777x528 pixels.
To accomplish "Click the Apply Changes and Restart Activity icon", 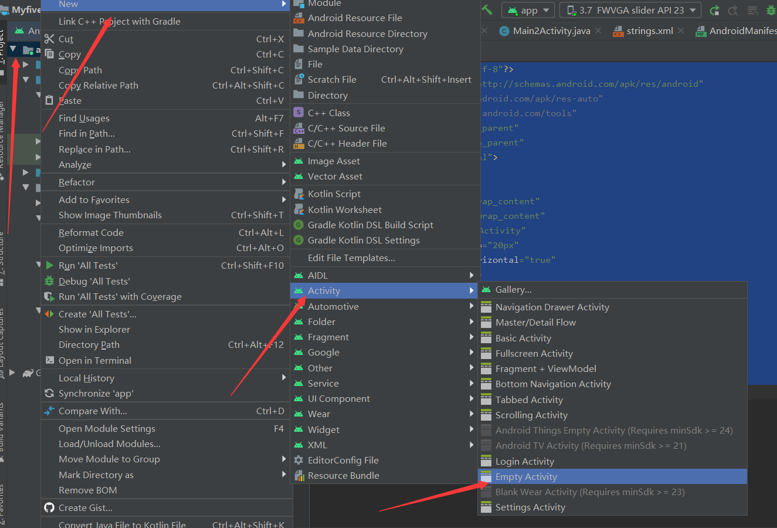I will [x=733, y=10].
